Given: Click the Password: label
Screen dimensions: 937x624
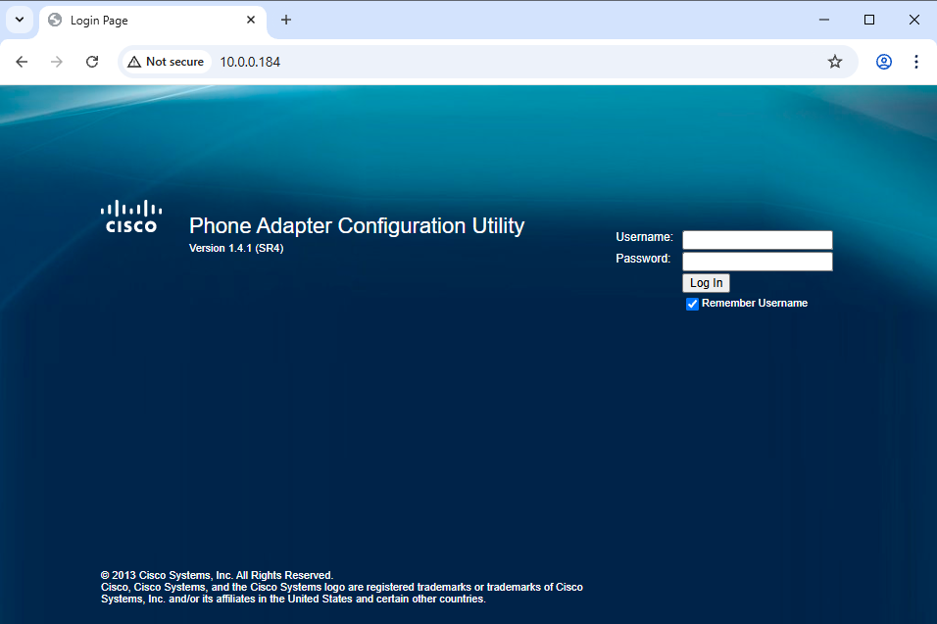Looking at the screenshot, I should (643, 259).
